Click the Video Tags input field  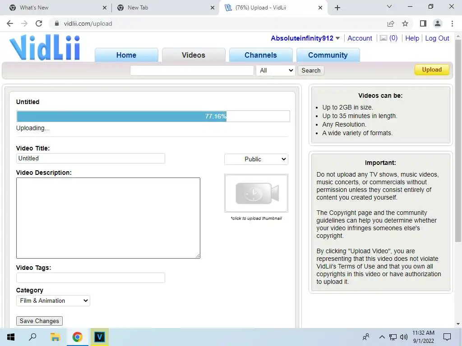coord(90,278)
